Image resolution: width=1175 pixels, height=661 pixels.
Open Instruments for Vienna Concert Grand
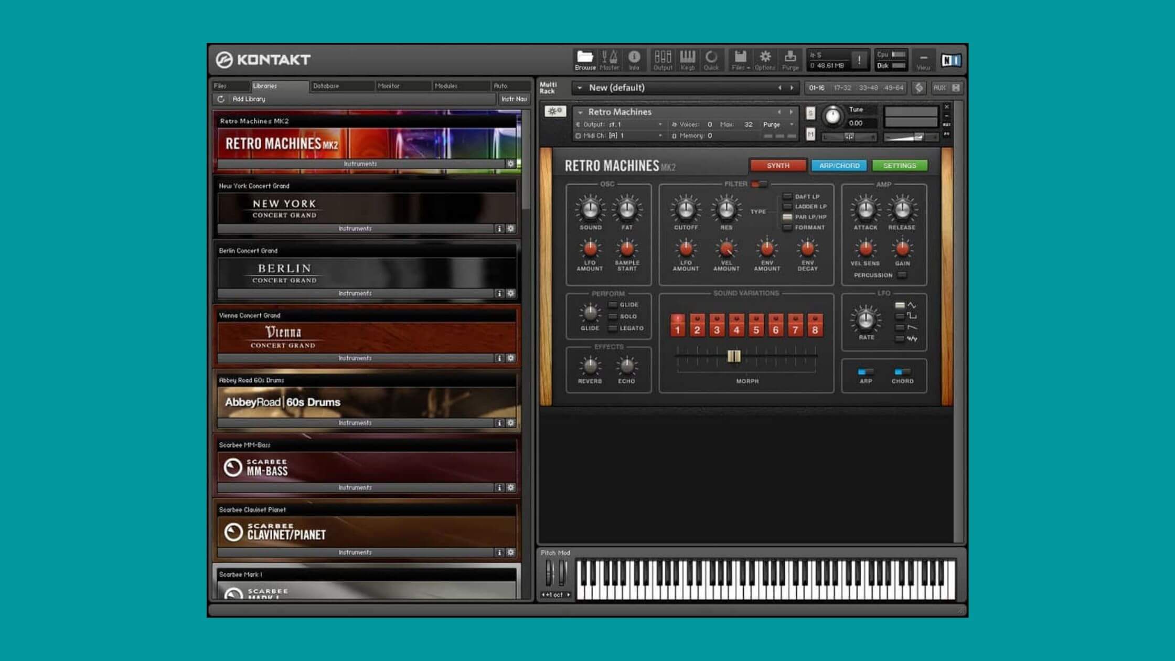(x=355, y=358)
